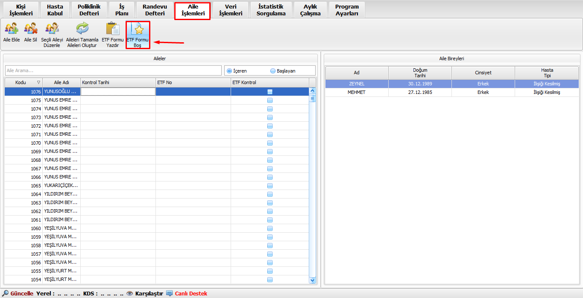Viewport: 583px width, 298px height.
Task: Sort by the Kodu column arrow
Action: [x=39, y=82]
